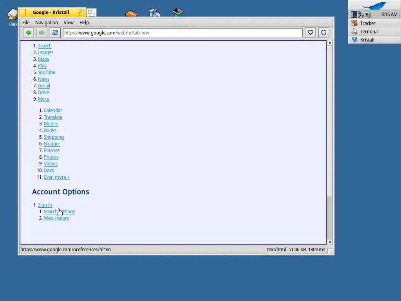Switch to Terminal in the Deskbar
Viewport: 401px width, 301px height.
point(374,31)
